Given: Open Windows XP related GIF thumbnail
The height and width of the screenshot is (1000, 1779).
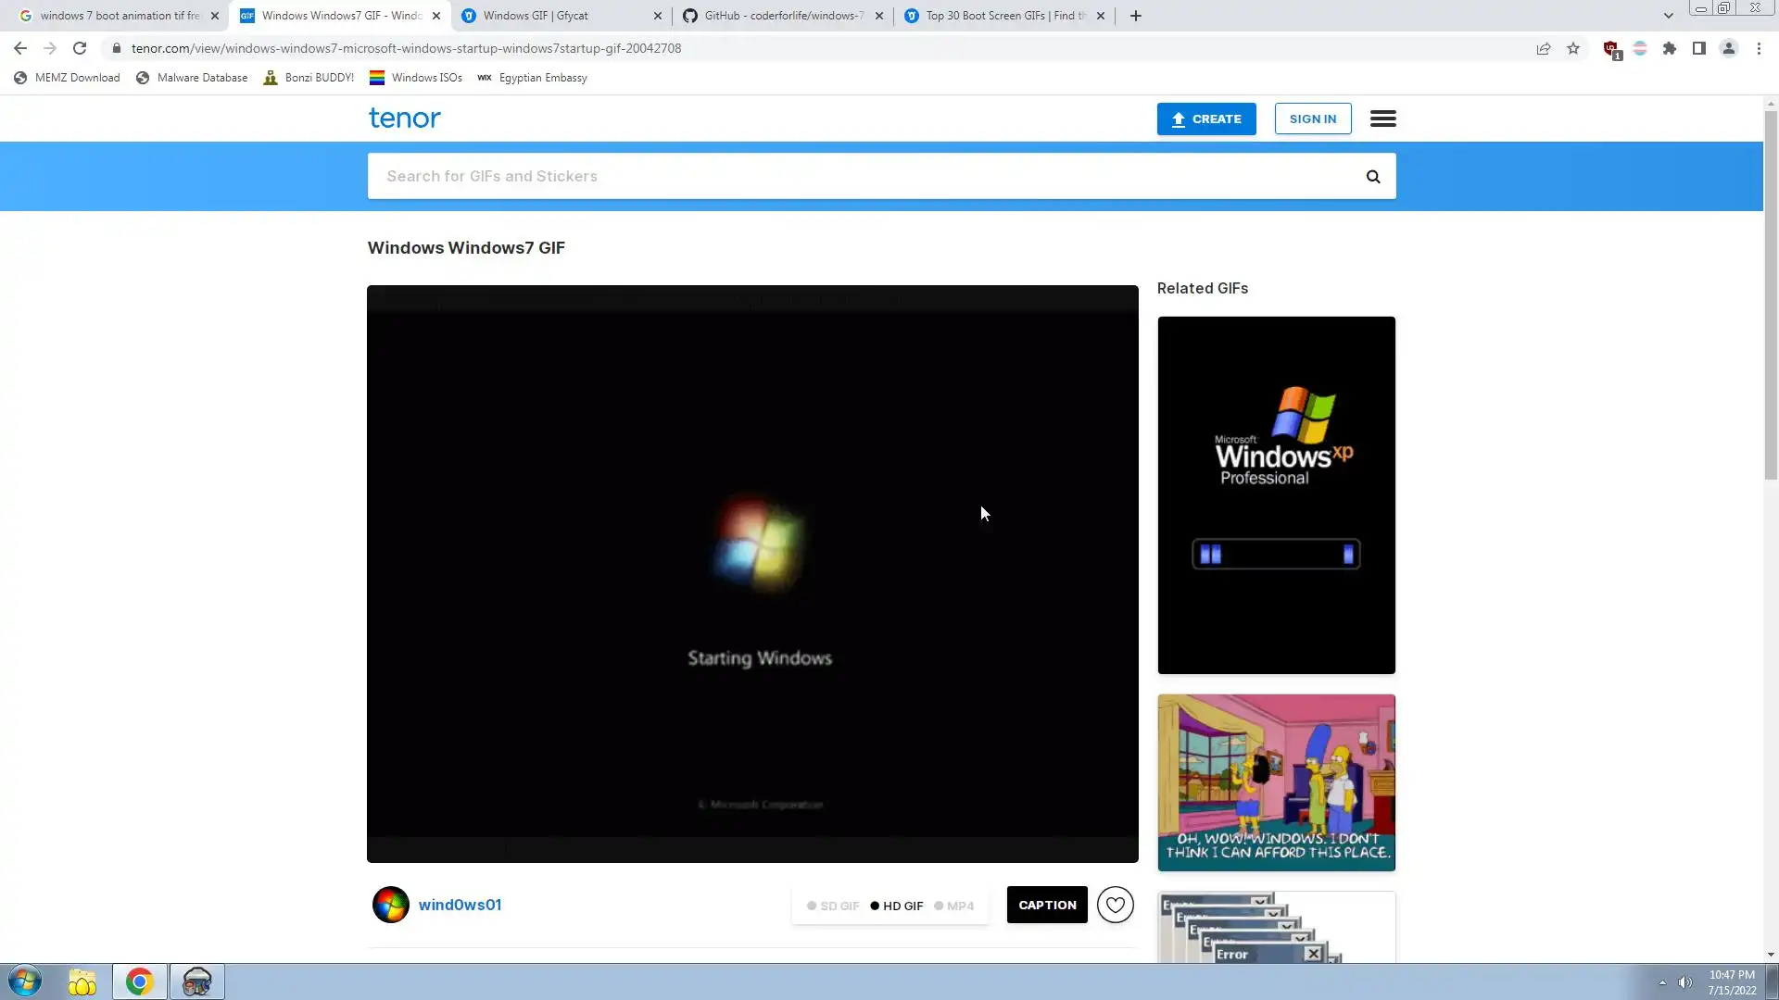Looking at the screenshot, I should (x=1276, y=494).
